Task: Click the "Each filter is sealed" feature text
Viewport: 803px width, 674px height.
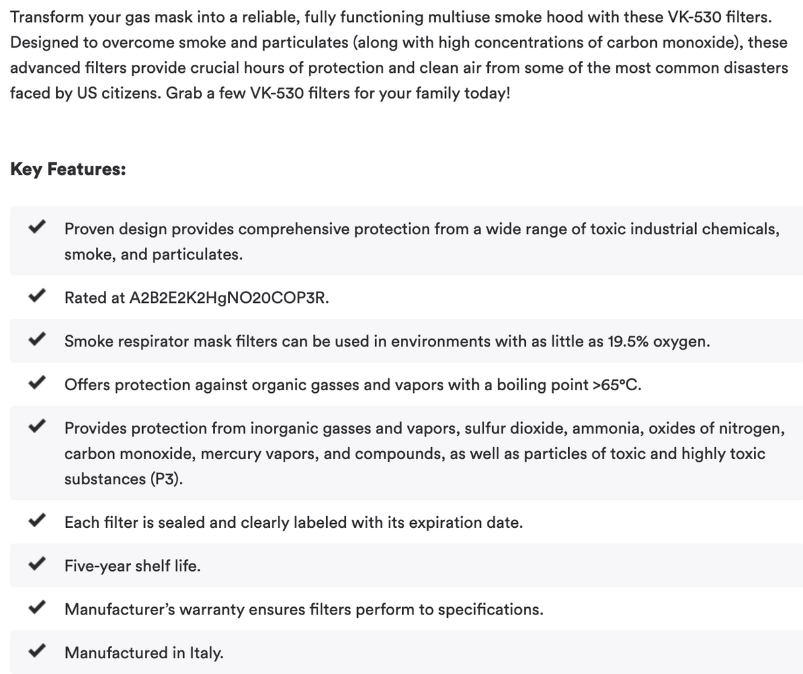Action: [293, 523]
